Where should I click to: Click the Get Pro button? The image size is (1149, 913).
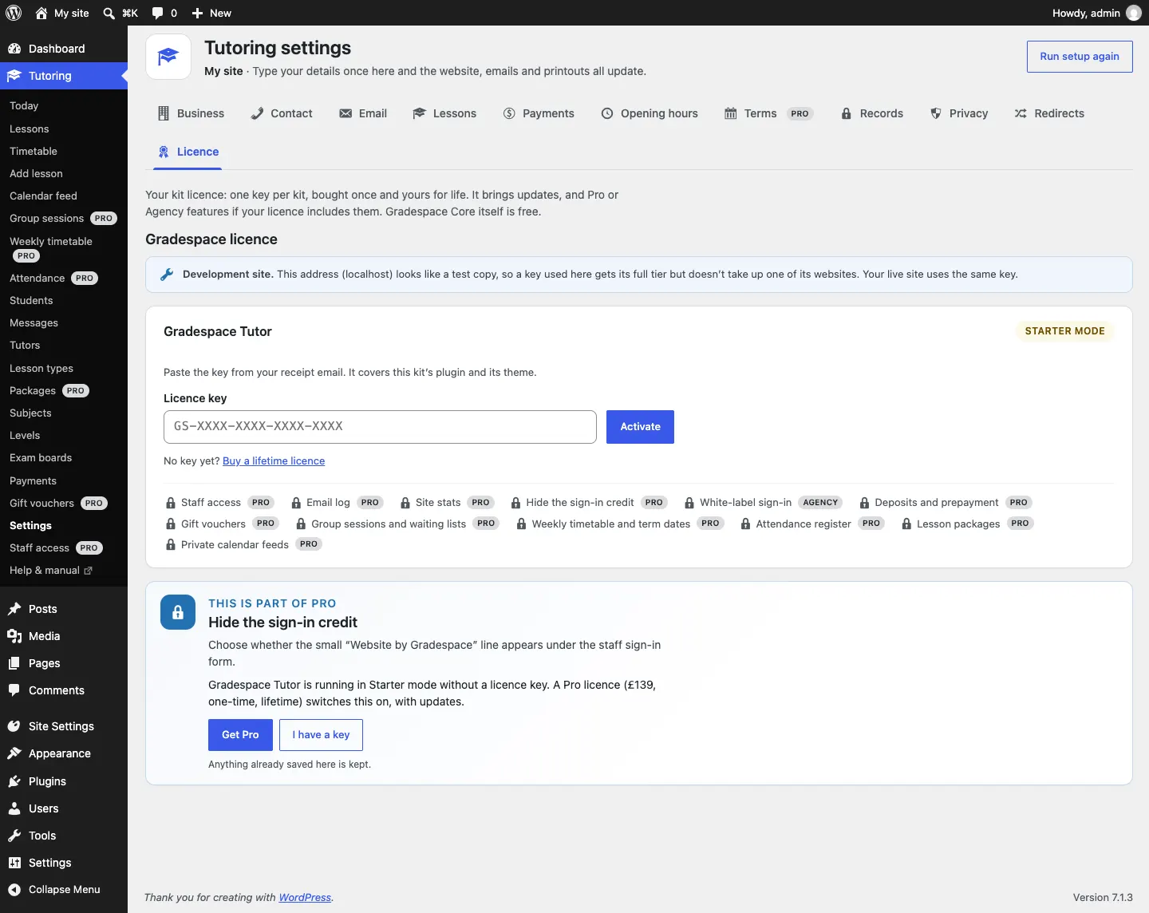coord(240,735)
